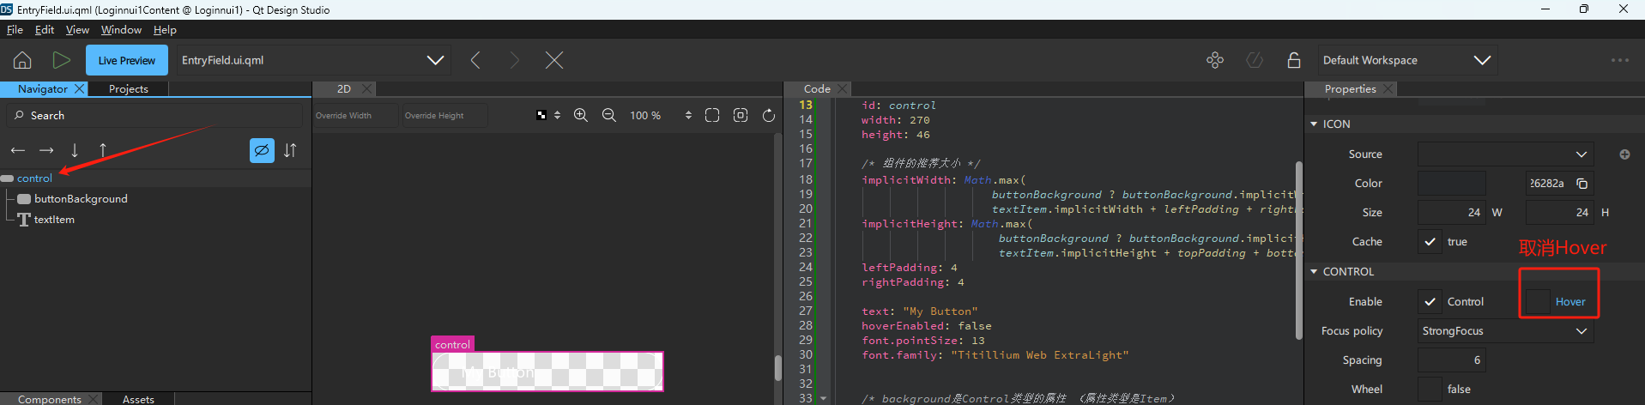Click the Override Height field
The image size is (1645, 405).
445,115
